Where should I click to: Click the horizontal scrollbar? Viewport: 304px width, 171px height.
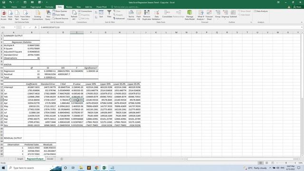point(242,159)
